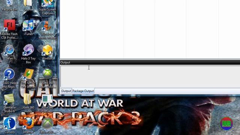
Task: Open WinRAR desktop shortcut
Action: click(48, 52)
